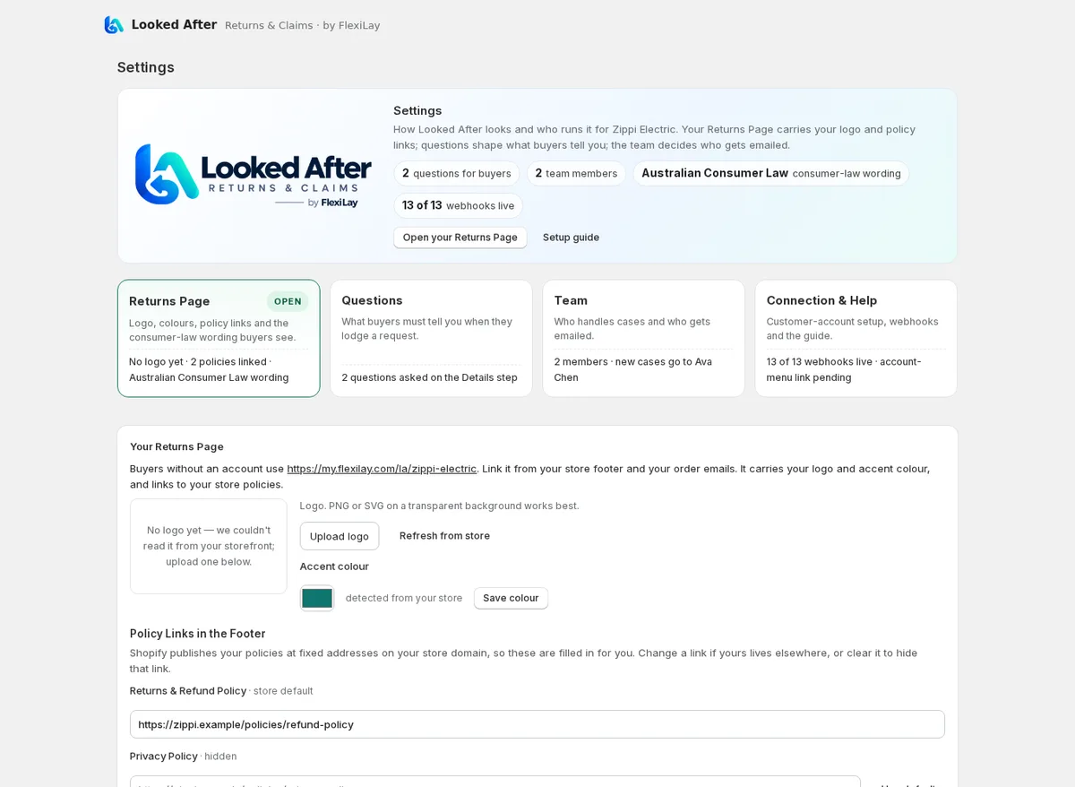Click the Settings page title
Screen dimensions: 1075x787
click(x=146, y=67)
